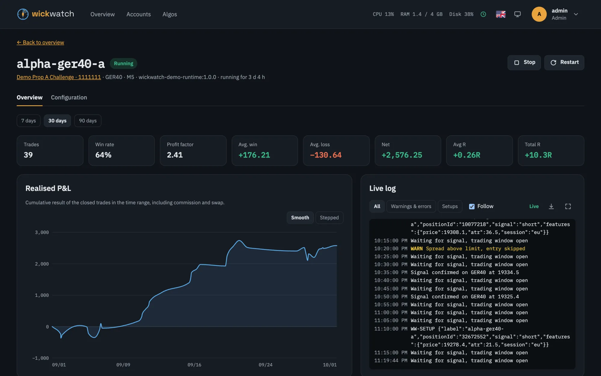The width and height of the screenshot is (601, 376).
Task: Open the Accounts nav item
Action: point(139,14)
